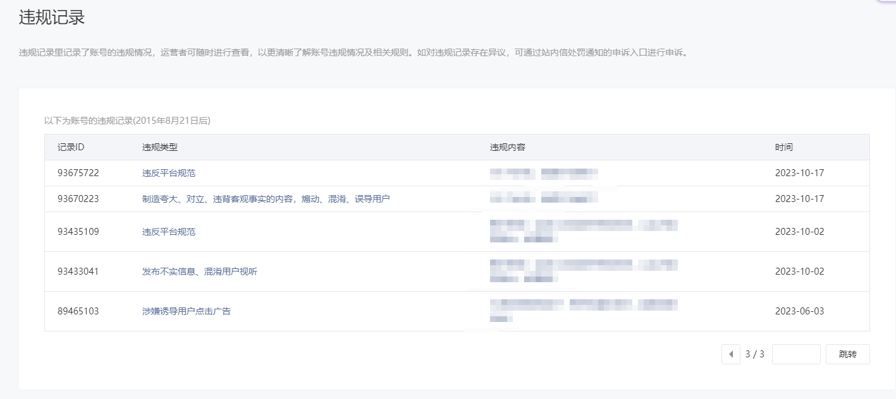This screenshot has width=896, height=399.
Task: Click the 记录ID column header
Action: pyautogui.click(x=71, y=147)
